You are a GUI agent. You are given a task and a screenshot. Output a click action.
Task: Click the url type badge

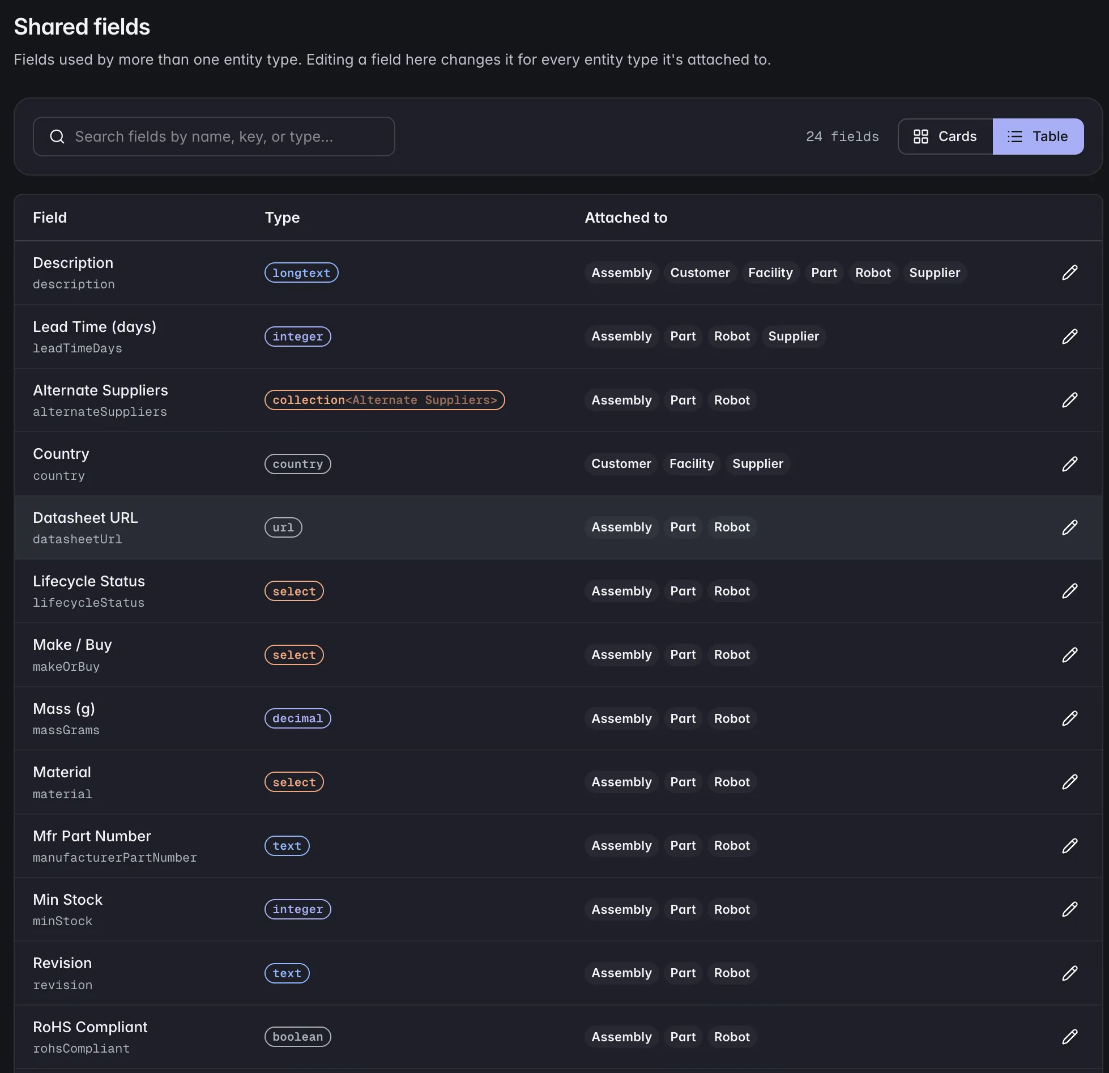pyautogui.click(x=283, y=527)
